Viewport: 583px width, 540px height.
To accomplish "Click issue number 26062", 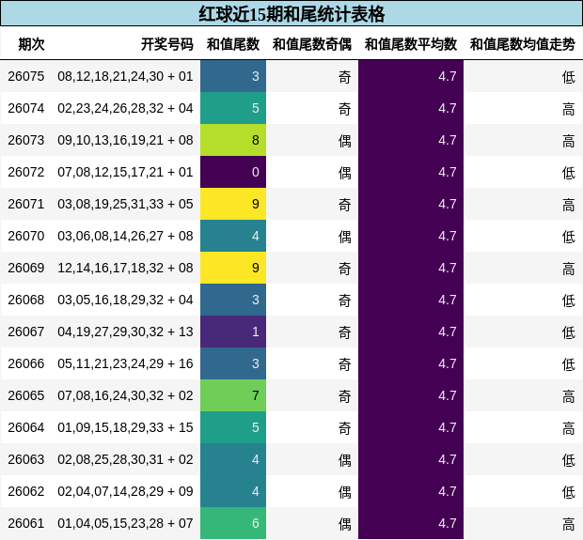I will click(26, 491).
